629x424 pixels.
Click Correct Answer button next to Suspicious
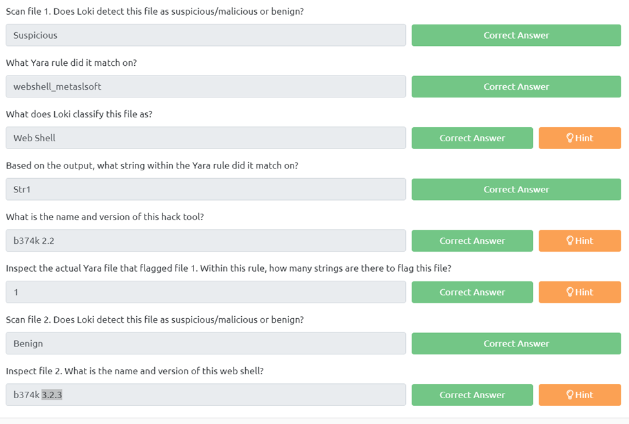pyautogui.click(x=516, y=35)
